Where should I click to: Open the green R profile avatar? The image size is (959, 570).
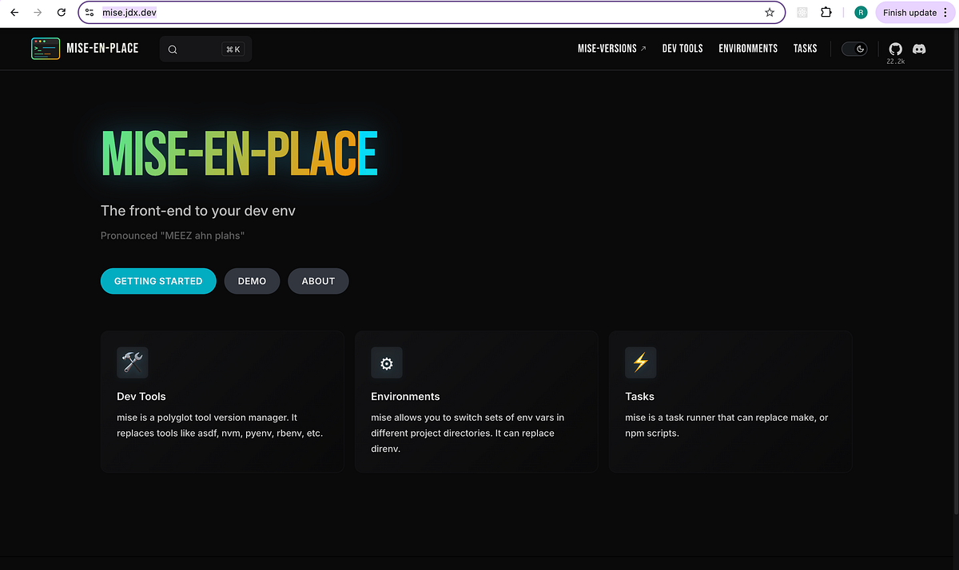coord(861,13)
